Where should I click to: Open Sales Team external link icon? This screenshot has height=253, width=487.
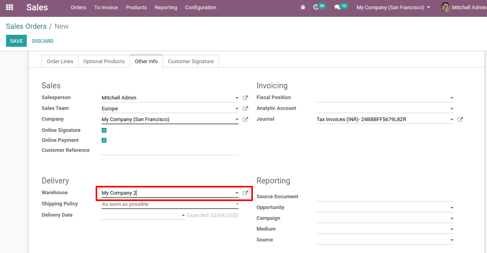click(245, 108)
